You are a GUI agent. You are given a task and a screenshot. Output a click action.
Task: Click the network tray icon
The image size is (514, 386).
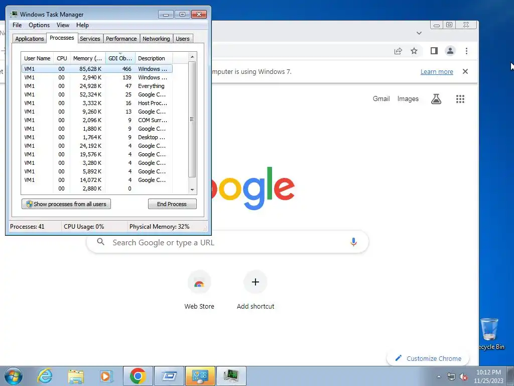coord(451,376)
